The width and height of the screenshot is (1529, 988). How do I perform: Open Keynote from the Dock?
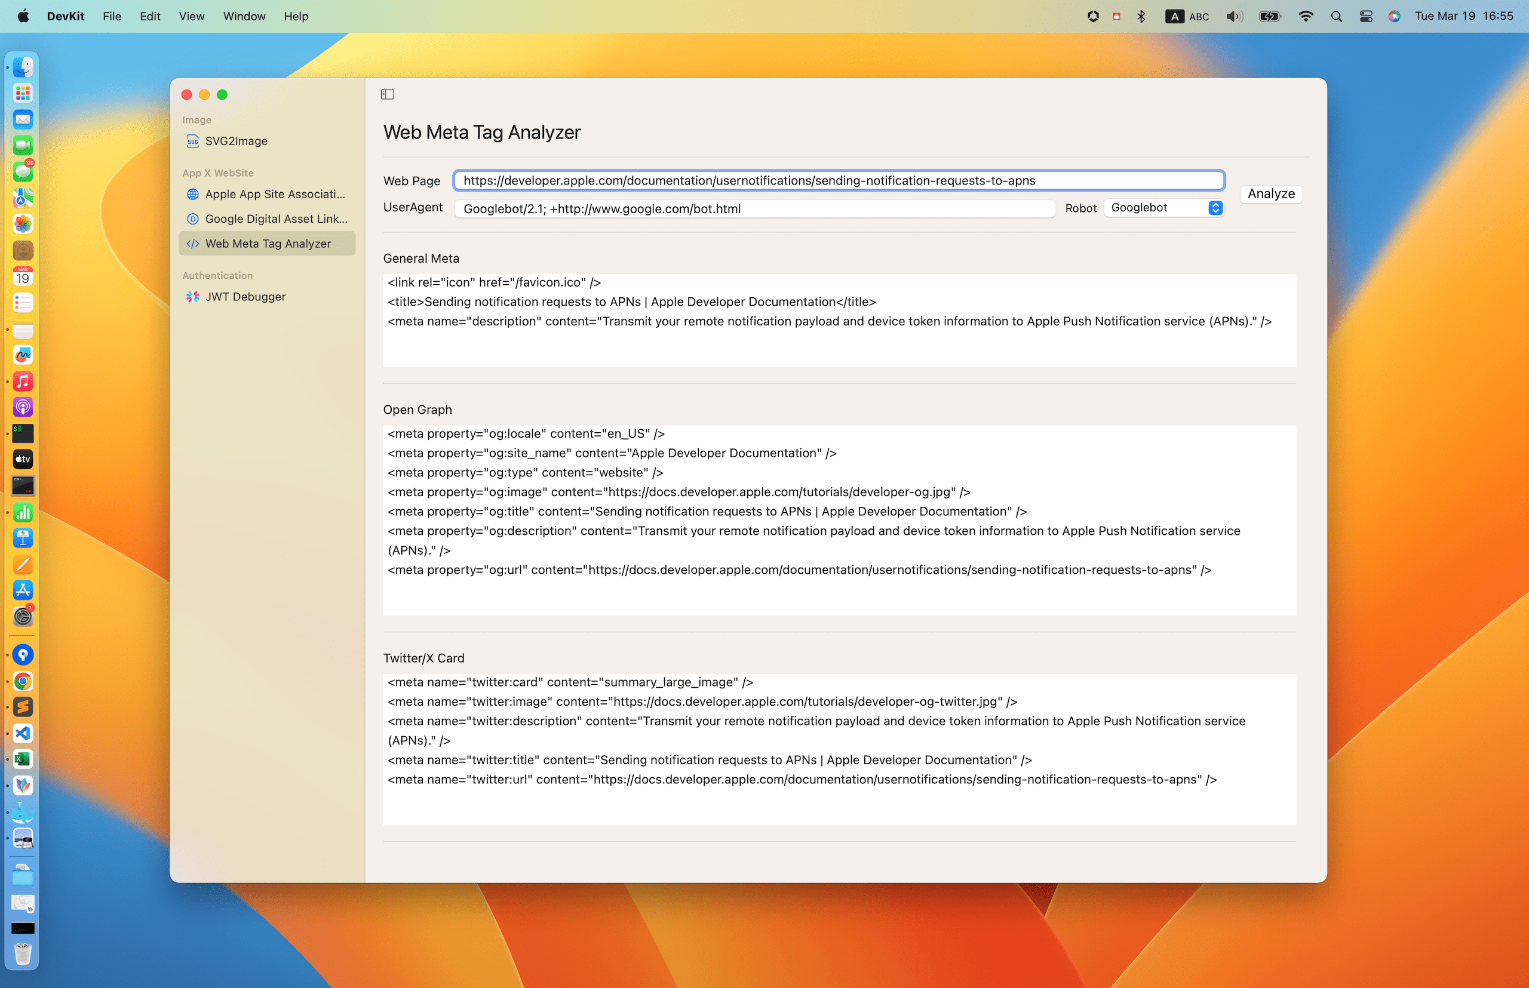coord(23,538)
